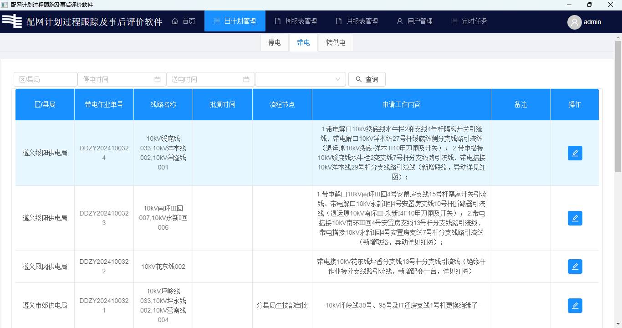Open 周报表管理 menu

[296, 21]
